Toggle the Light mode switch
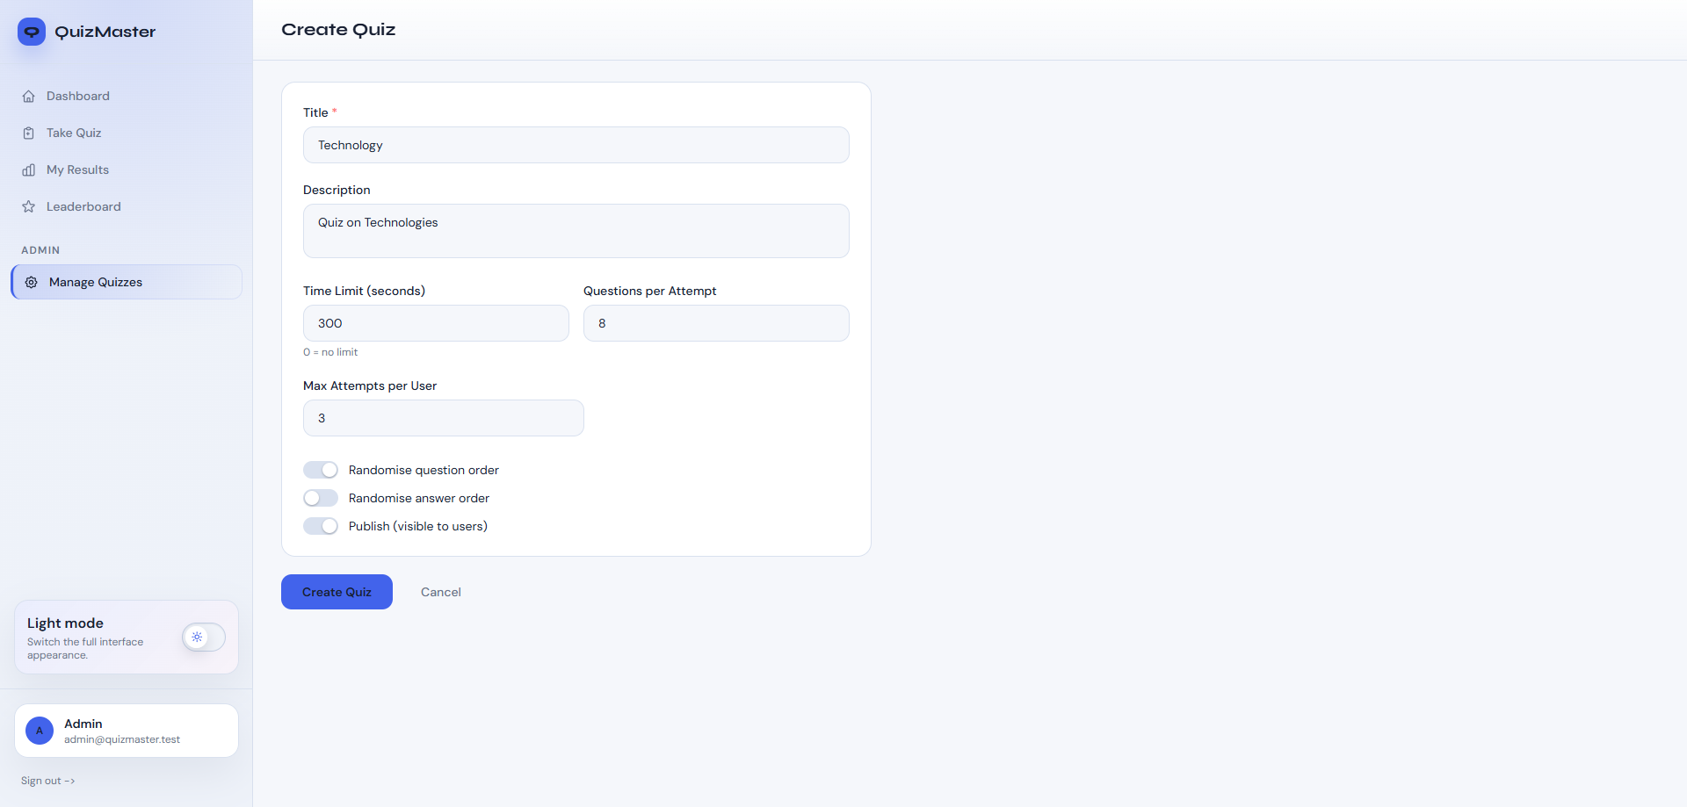Image resolution: width=1687 pixels, height=807 pixels. (204, 638)
